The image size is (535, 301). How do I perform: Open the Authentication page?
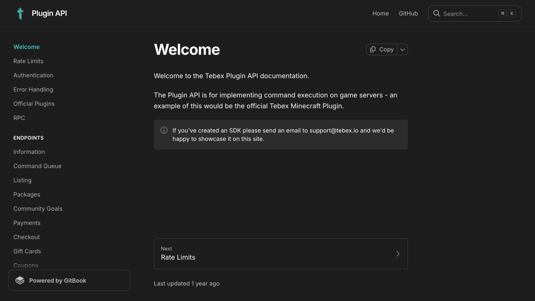click(33, 75)
